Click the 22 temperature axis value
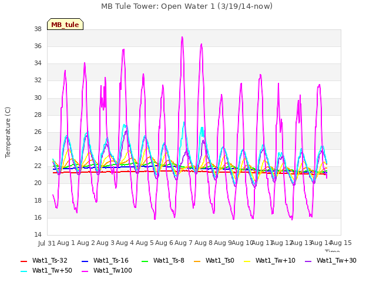 [38, 166]
